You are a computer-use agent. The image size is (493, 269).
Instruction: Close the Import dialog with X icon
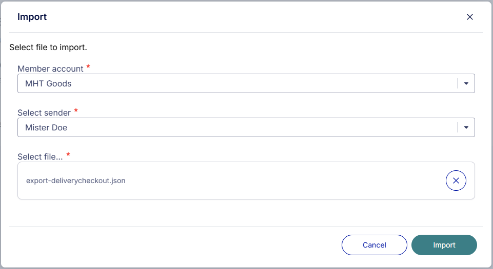(469, 17)
